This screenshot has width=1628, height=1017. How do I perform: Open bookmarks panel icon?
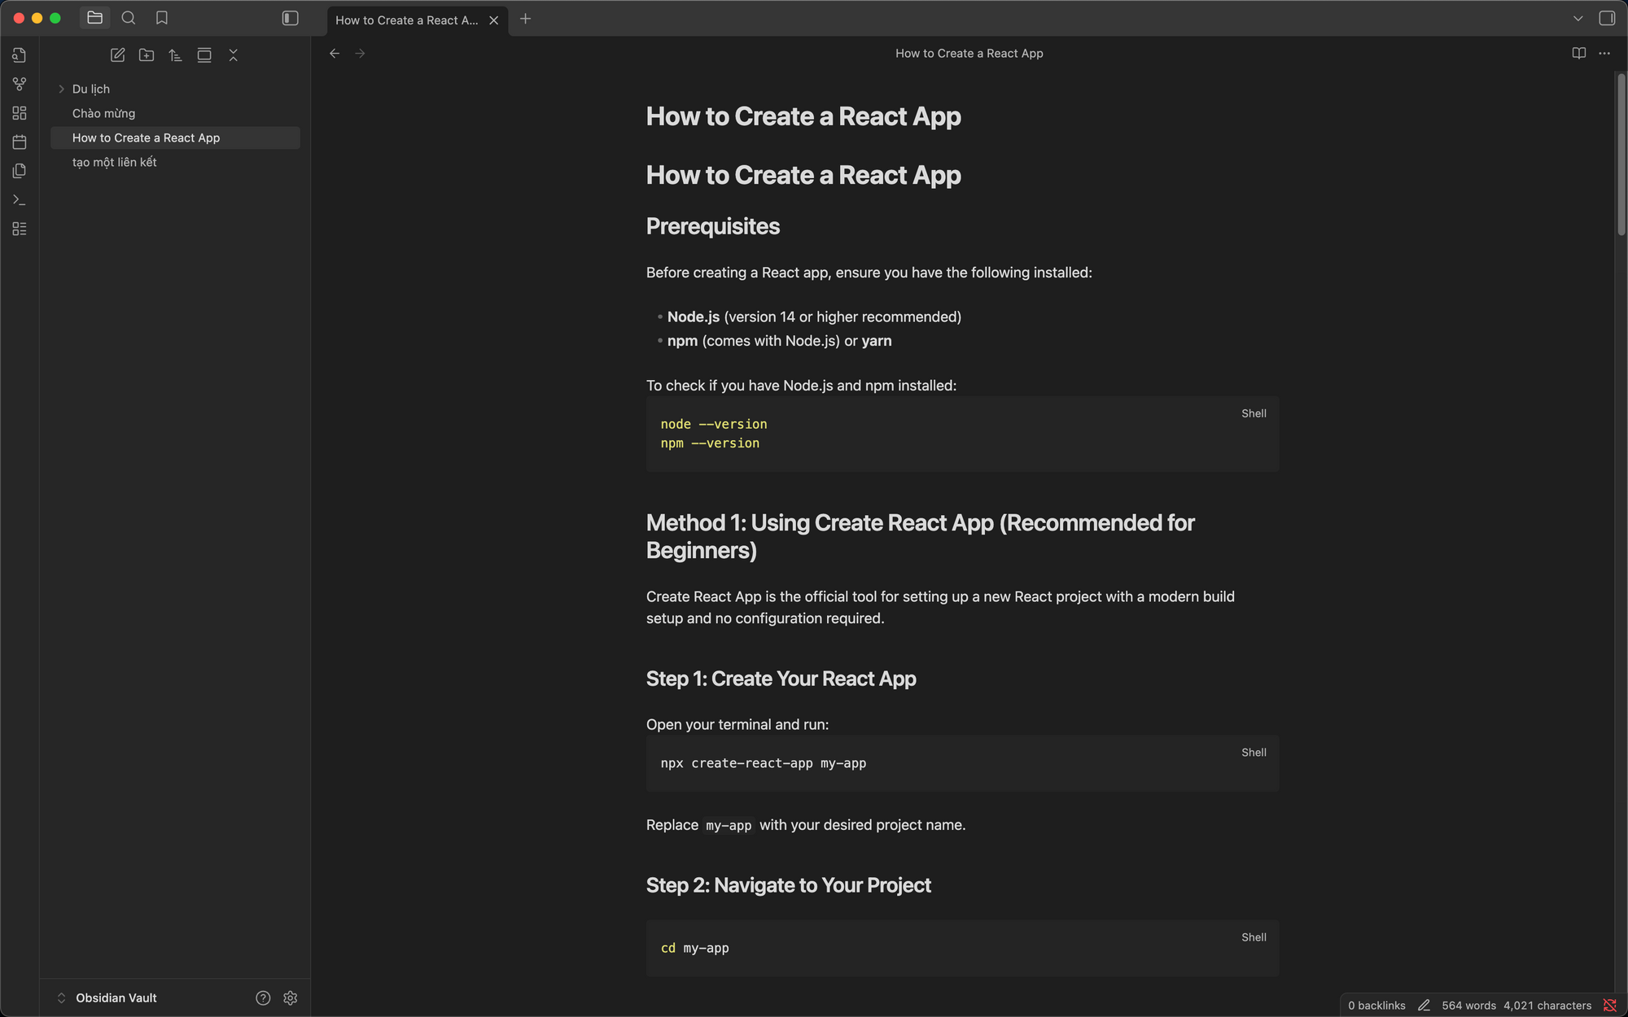(162, 18)
